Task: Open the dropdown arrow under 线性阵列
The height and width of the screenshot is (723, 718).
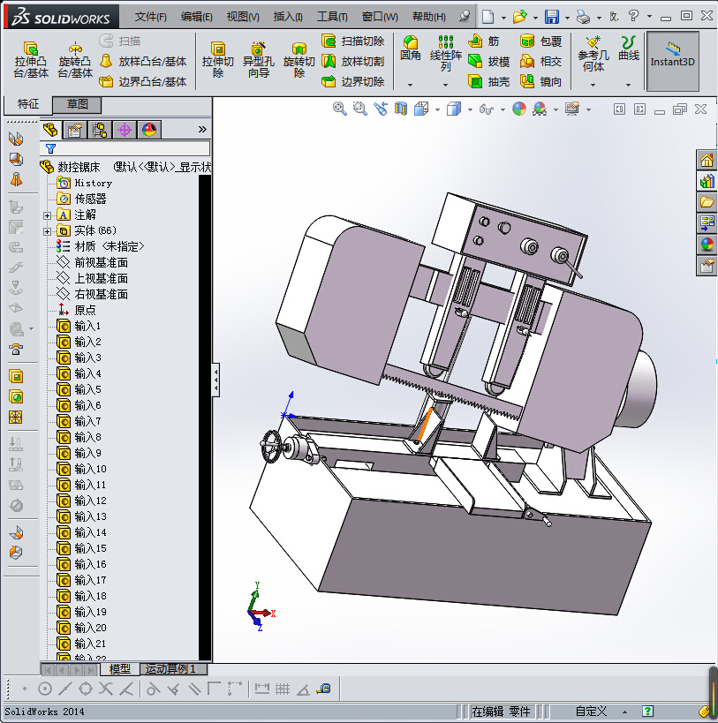Action: (445, 85)
